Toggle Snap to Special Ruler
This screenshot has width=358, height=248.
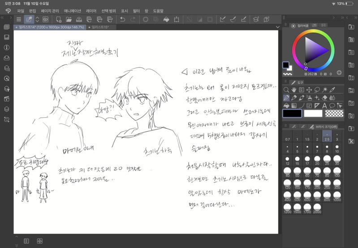click(233, 20)
